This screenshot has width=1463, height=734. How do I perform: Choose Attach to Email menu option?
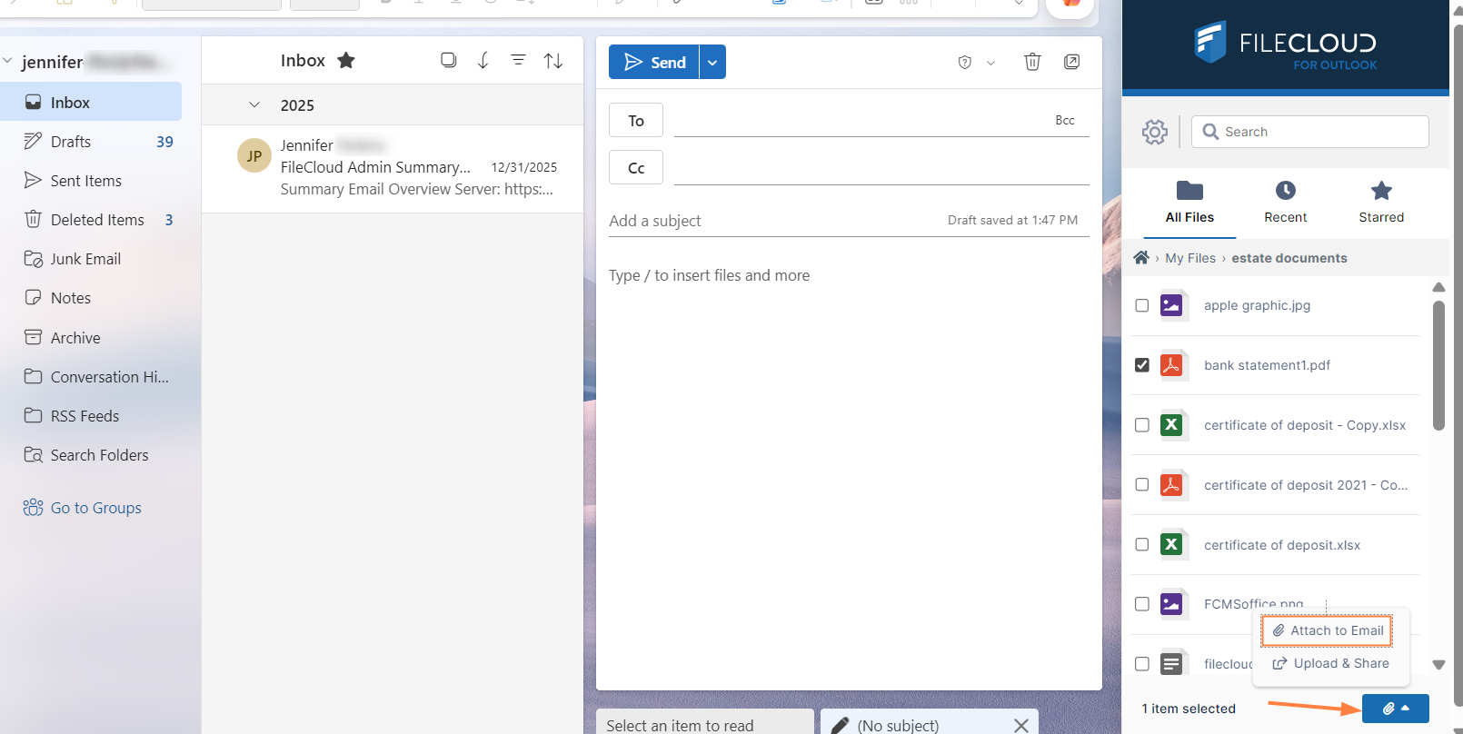coord(1328,630)
